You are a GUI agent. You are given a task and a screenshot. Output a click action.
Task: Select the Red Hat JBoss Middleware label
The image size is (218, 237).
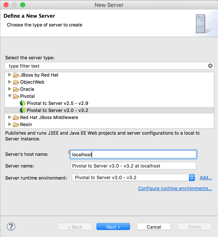coord(49,117)
